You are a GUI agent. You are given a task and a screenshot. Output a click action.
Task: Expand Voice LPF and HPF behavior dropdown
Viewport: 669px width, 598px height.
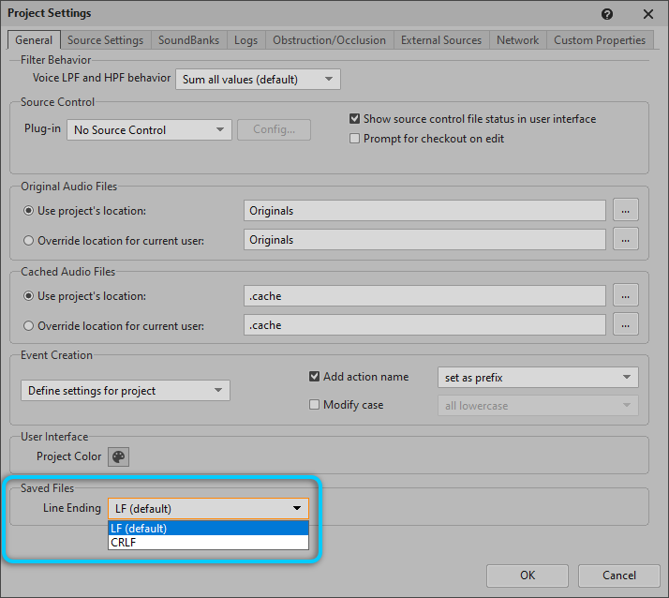pyautogui.click(x=258, y=80)
